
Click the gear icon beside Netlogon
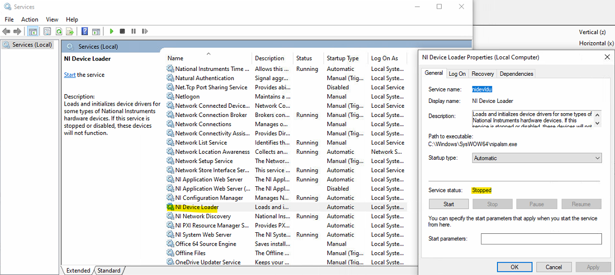[x=170, y=96]
